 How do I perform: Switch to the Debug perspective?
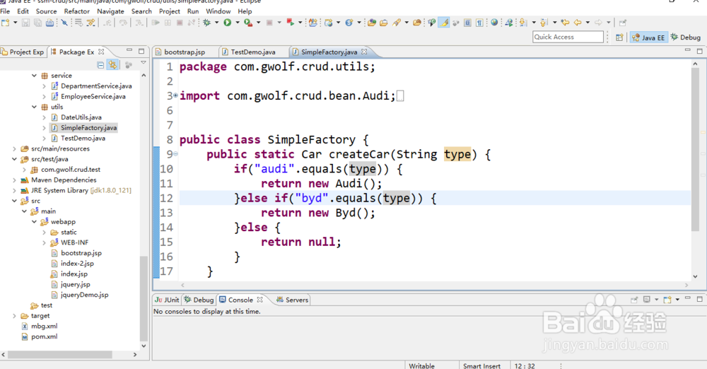pos(685,37)
